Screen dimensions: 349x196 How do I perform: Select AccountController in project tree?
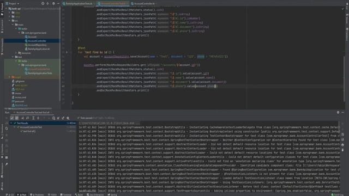[x=35, y=41]
